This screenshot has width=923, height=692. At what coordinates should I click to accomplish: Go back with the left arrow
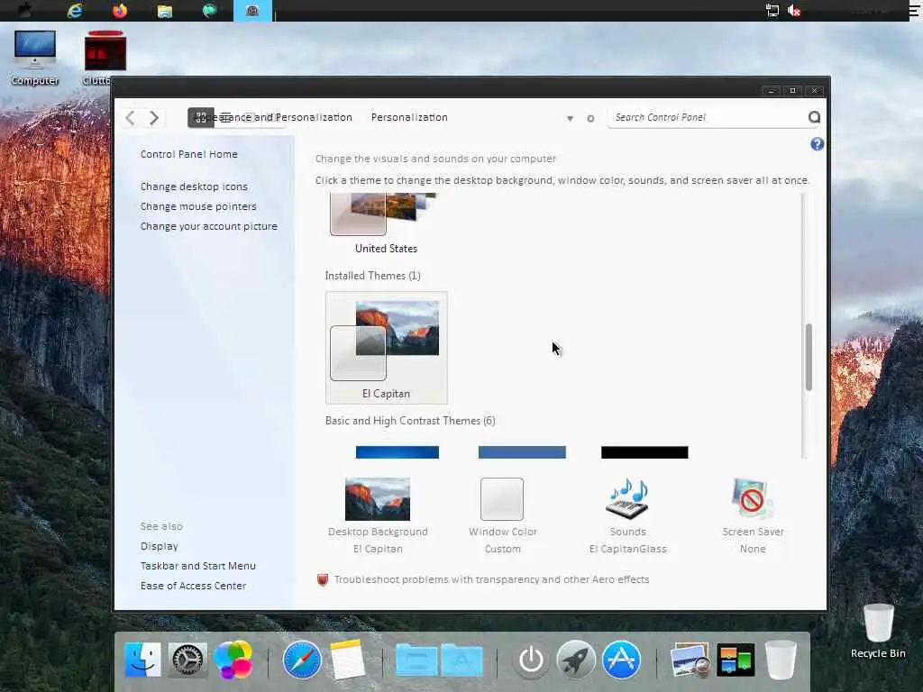(131, 118)
